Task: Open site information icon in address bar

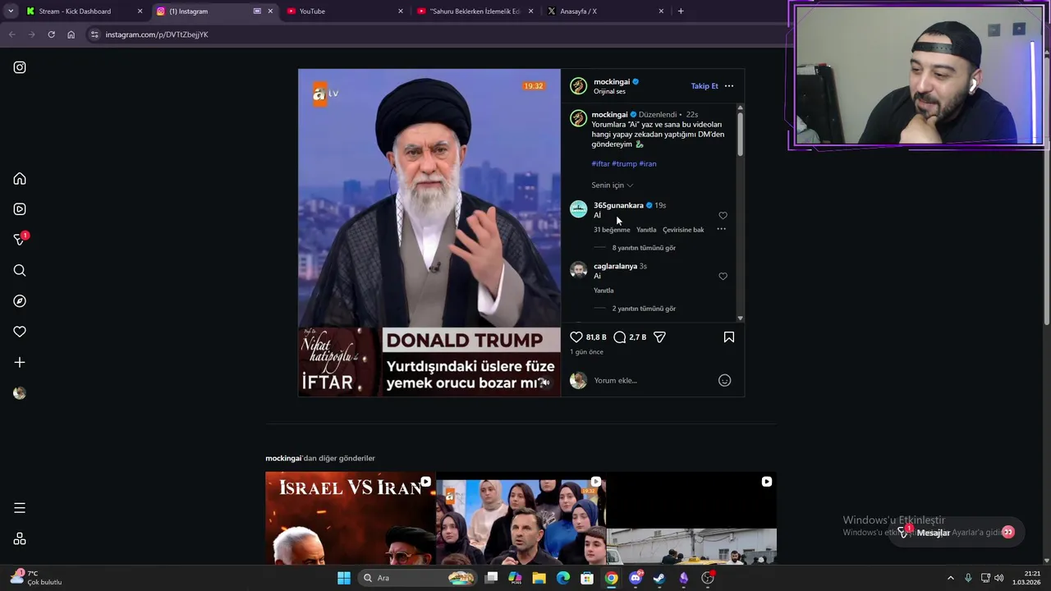Action: pyautogui.click(x=94, y=34)
